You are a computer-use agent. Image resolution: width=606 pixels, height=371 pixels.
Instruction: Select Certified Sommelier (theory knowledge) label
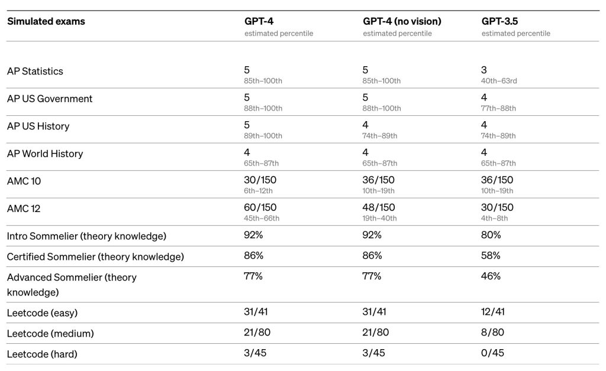tap(95, 256)
